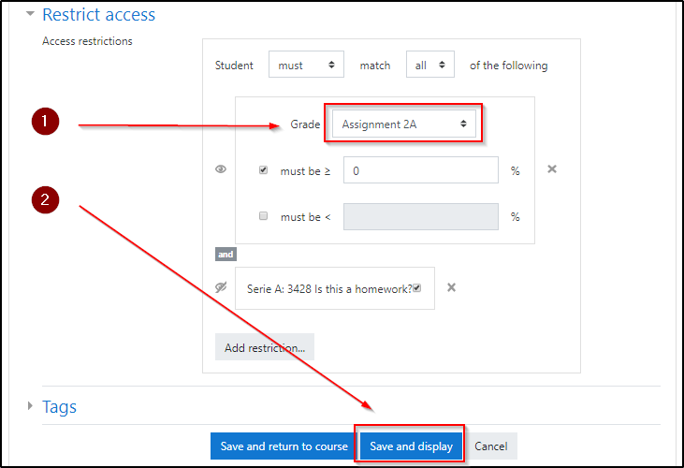Viewport: 684px width, 468px height.
Task: Open the Student 'must' dropdown
Action: tap(306, 66)
